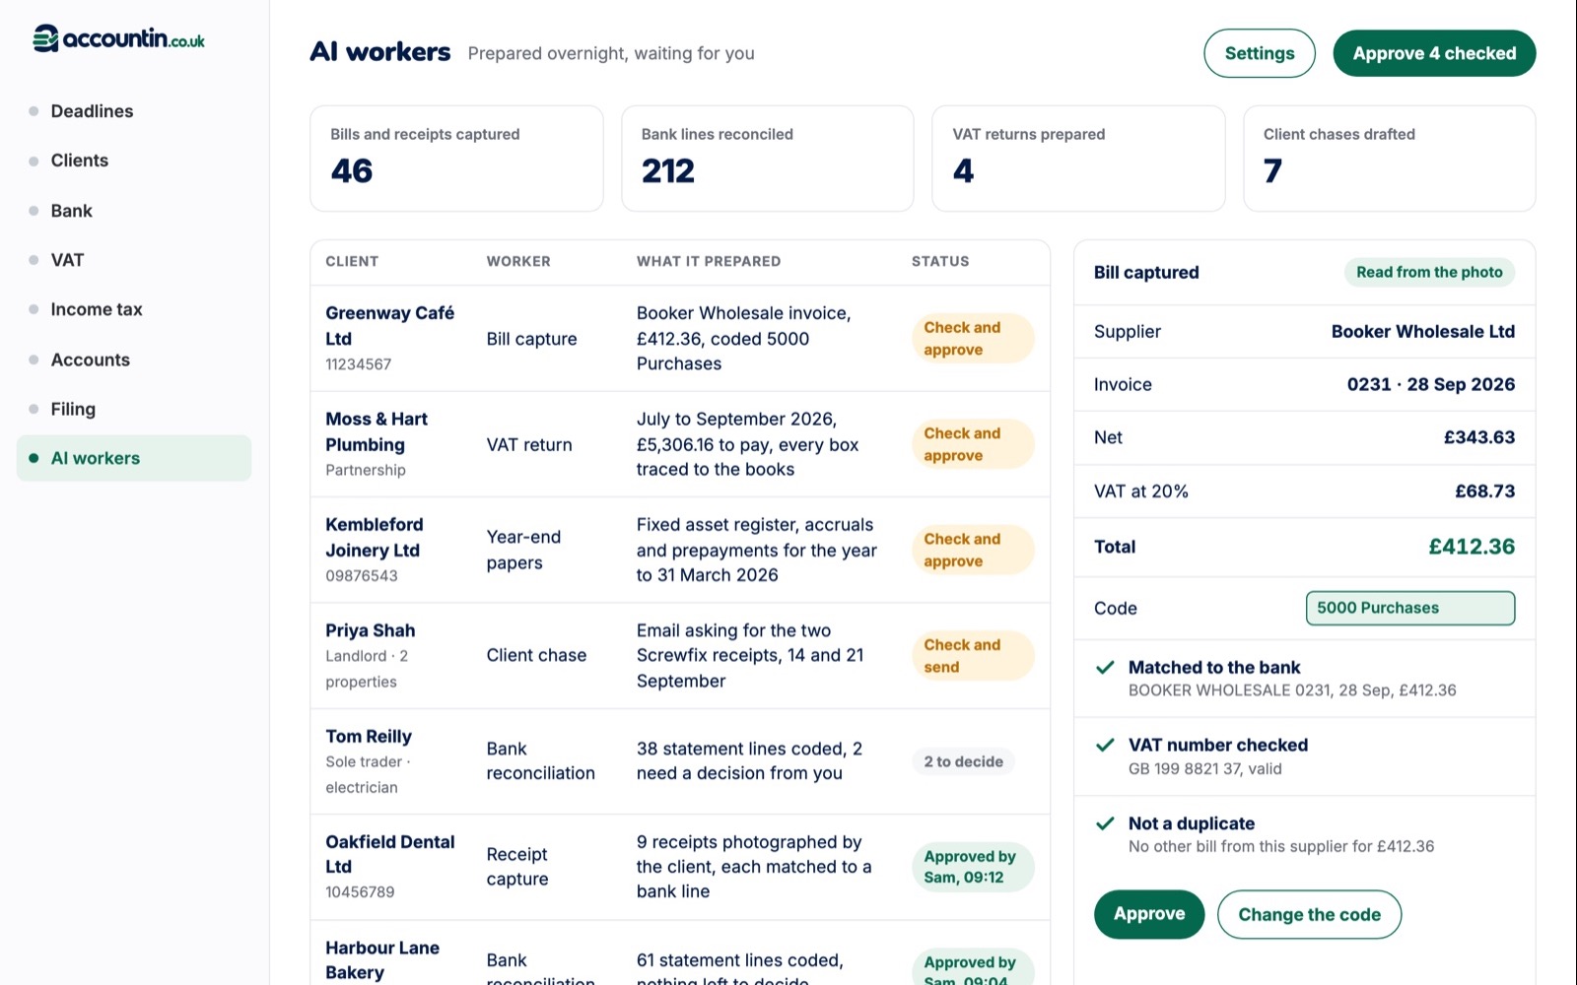This screenshot has height=985, width=1577.
Task: Approve the captured bill
Action: [x=1149, y=914]
